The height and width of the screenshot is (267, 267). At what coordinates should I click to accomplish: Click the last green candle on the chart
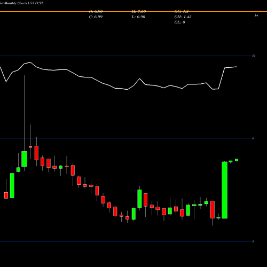[237, 160]
